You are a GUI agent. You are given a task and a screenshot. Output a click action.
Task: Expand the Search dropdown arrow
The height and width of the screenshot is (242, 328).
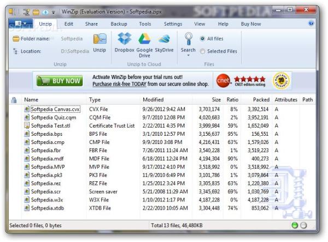coord(188,55)
